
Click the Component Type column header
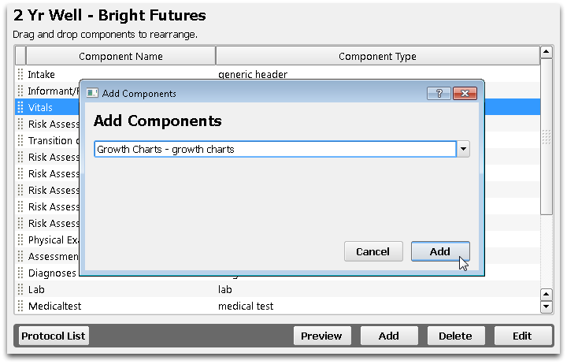click(377, 56)
